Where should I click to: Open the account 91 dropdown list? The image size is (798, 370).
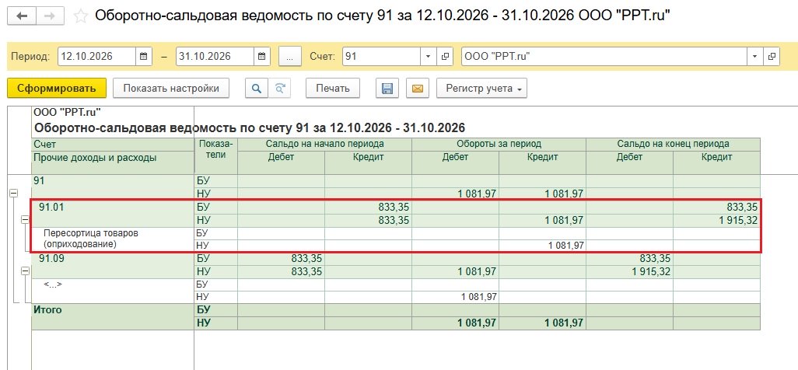point(428,57)
